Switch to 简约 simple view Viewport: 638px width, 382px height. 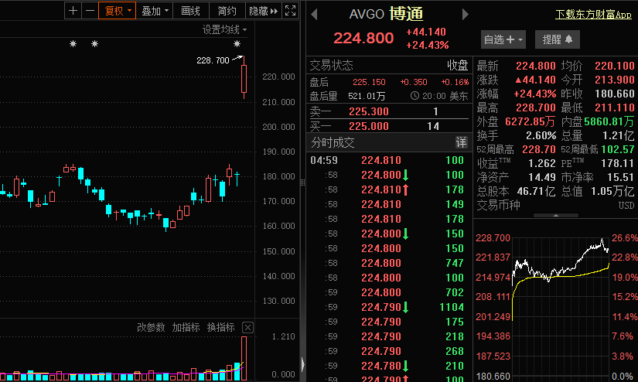click(227, 11)
